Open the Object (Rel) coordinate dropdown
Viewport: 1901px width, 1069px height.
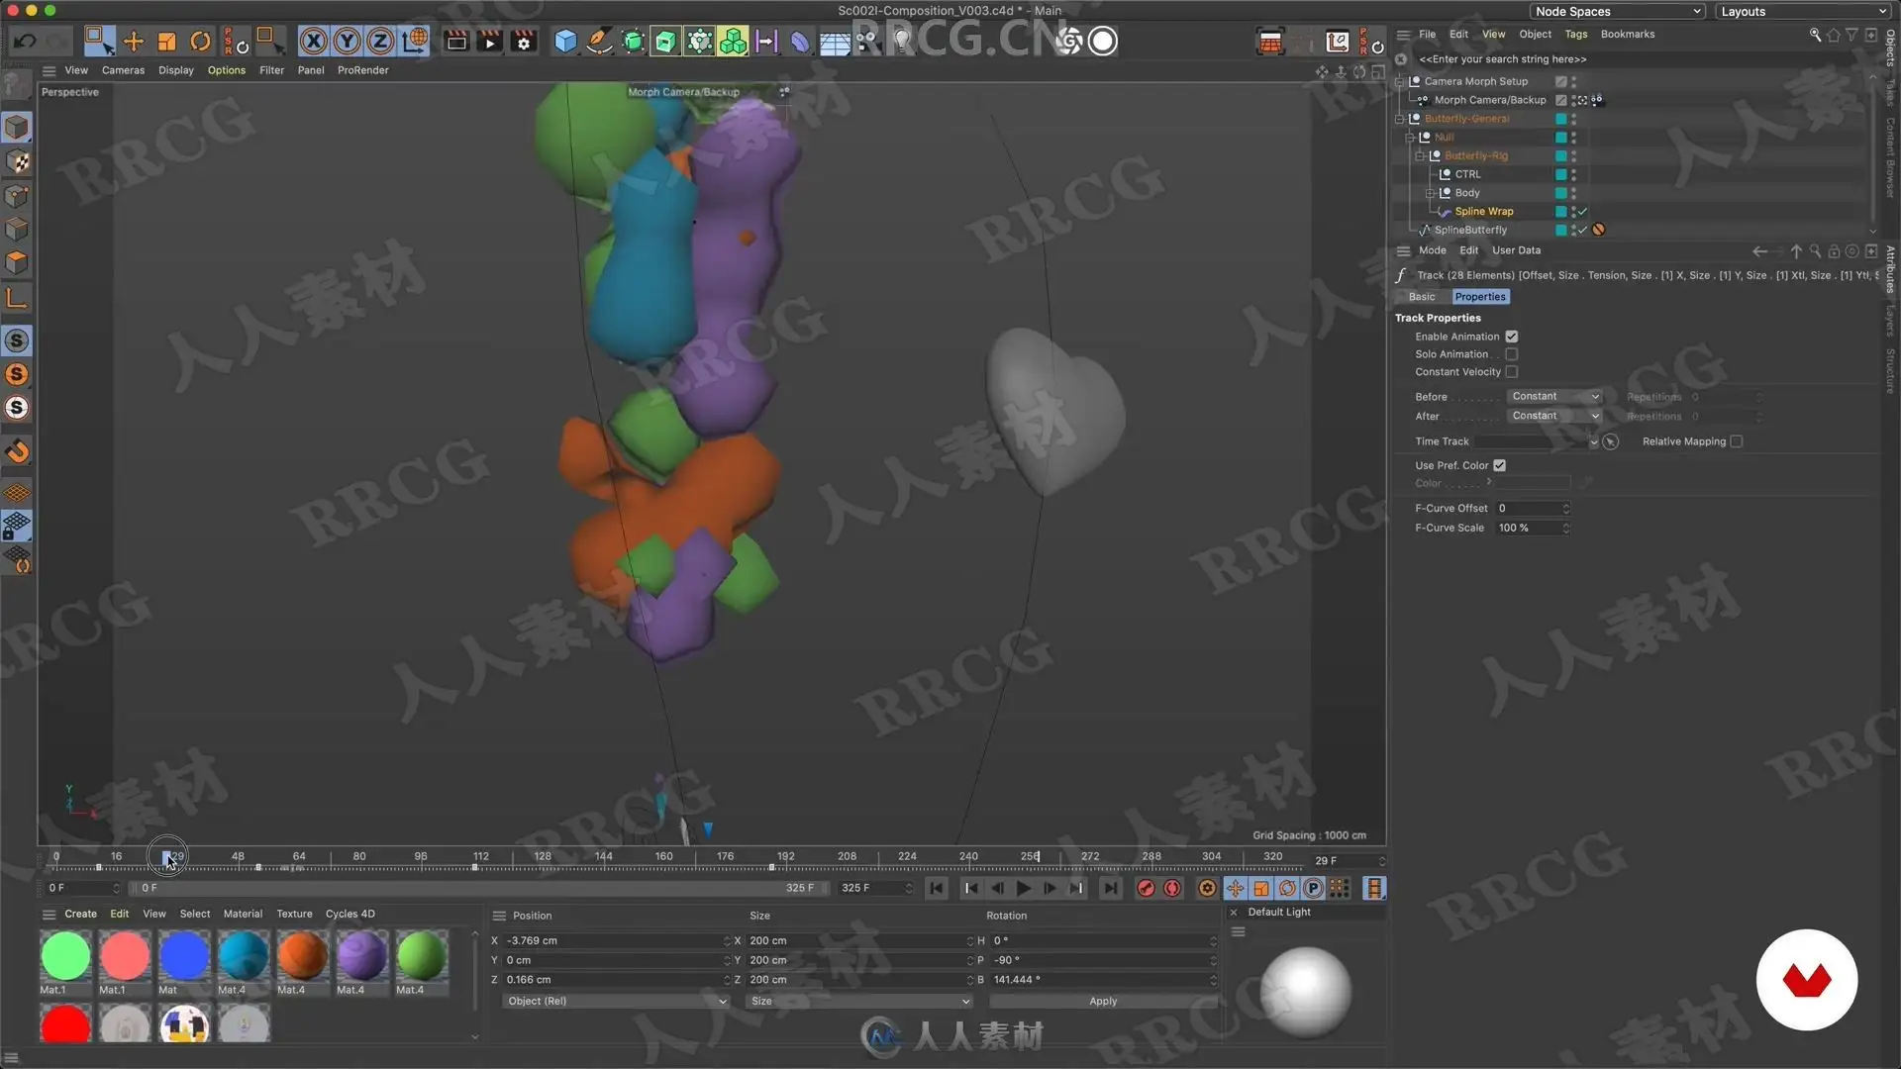(x=615, y=1002)
